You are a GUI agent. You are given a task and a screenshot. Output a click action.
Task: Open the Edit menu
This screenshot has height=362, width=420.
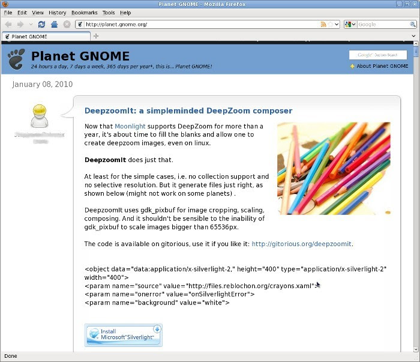(x=22, y=13)
